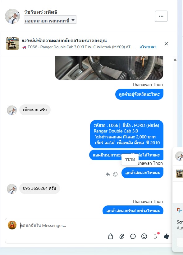Open the steering wheel photo message
The image size is (183, 255).
109,68
